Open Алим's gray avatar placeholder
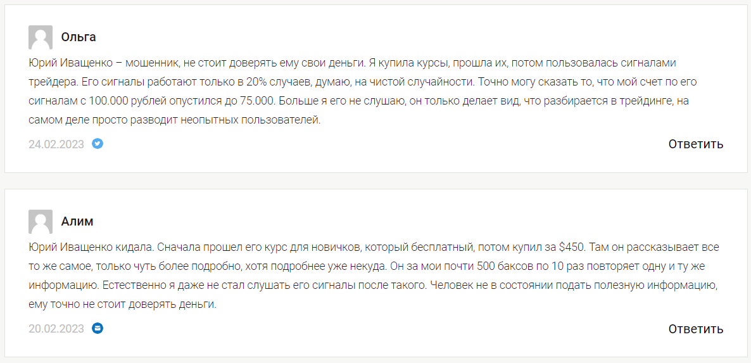The image size is (751, 363). (x=41, y=222)
